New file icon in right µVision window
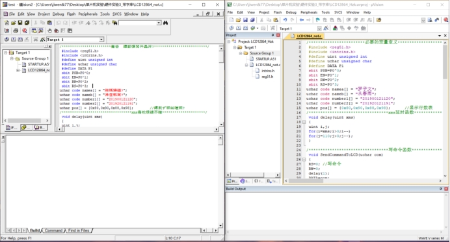 coord(232,19)
